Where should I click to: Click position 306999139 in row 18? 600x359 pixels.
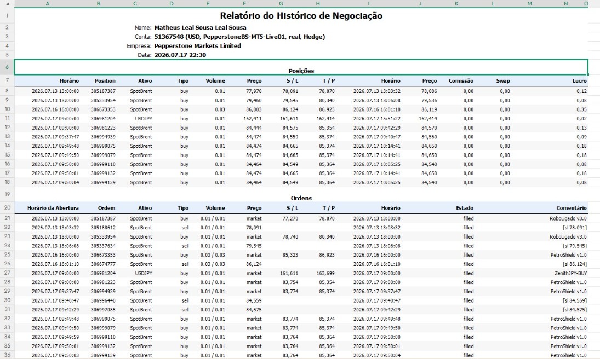[103, 182]
